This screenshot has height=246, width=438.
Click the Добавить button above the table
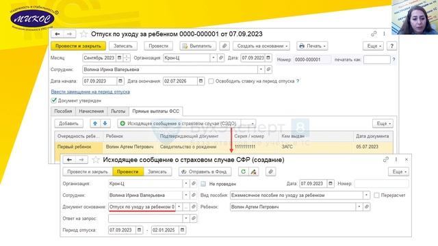click(68, 123)
